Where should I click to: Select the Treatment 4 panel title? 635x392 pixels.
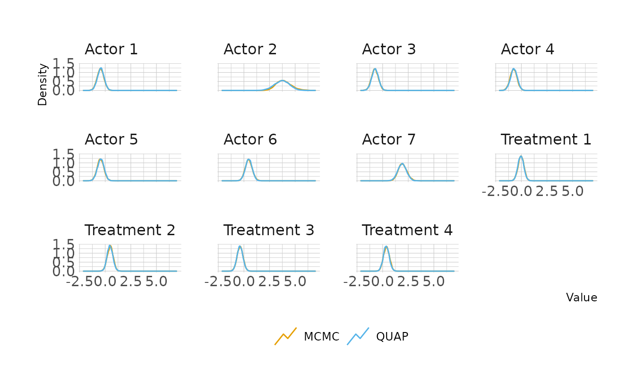[x=407, y=230]
